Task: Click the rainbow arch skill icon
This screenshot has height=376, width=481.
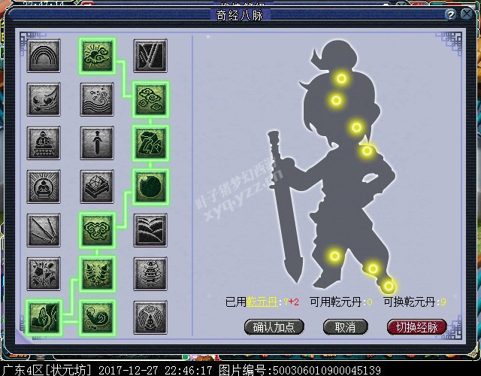Action: [44, 56]
